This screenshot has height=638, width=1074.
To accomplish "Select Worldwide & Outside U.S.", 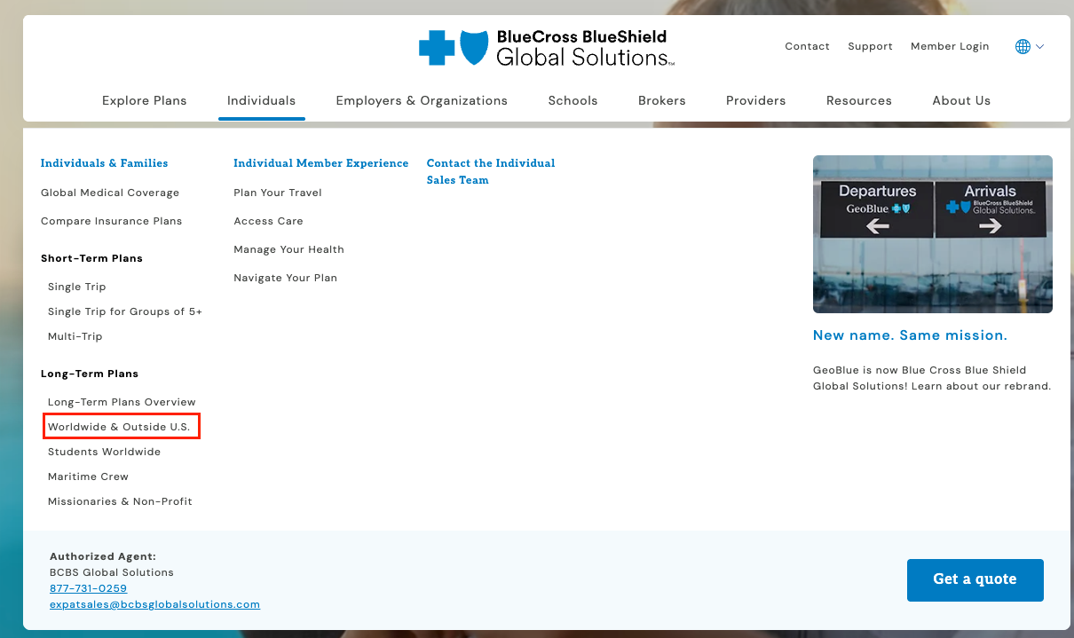I will pyautogui.click(x=119, y=427).
